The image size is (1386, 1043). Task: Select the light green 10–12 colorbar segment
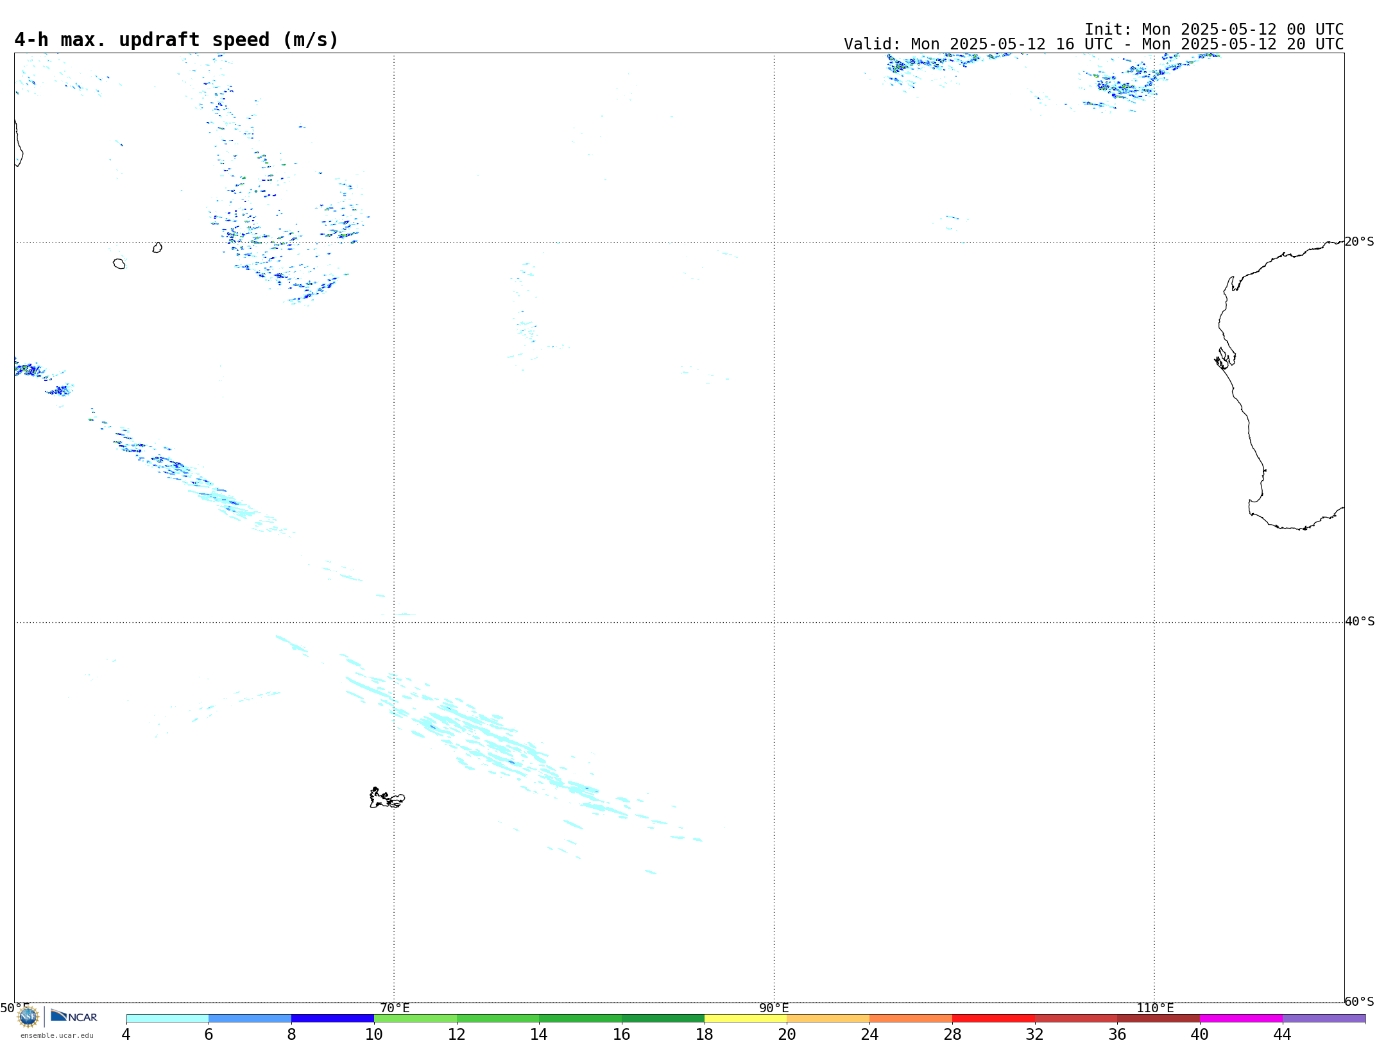pyautogui.click(x=415, y=1019)
